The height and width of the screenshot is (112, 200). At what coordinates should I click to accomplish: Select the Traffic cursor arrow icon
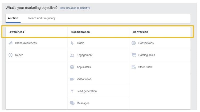(x=72, y=43)
